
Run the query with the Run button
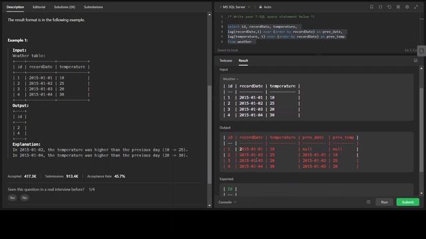coord(384,202)
